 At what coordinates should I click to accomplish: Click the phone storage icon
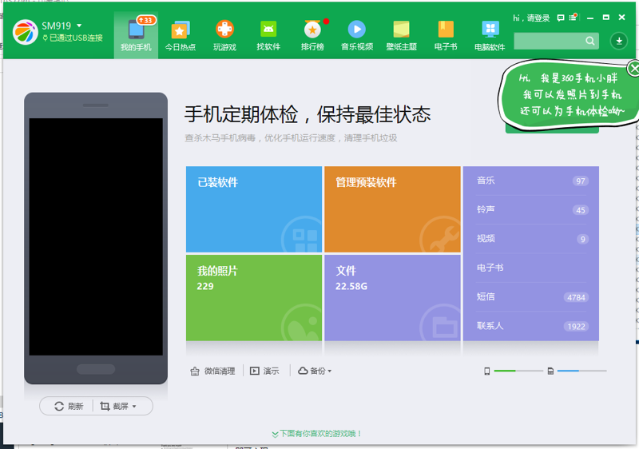point(486,371)
